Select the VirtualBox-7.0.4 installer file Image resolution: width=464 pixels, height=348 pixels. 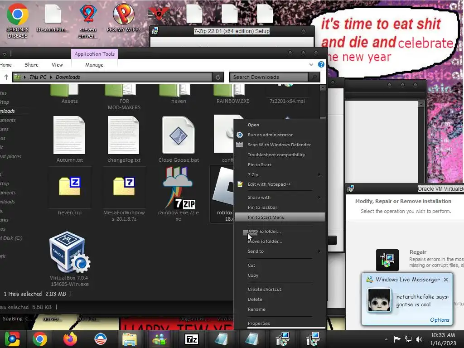pyautogui.click(x=70, y=259)
